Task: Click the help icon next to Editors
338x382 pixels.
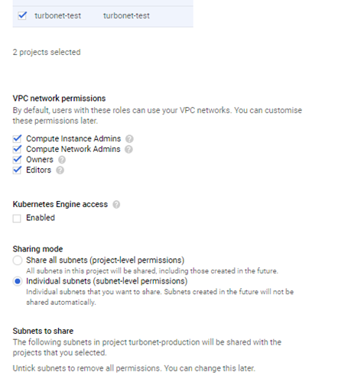Action: pyautogui.click(x=60, y=170)
